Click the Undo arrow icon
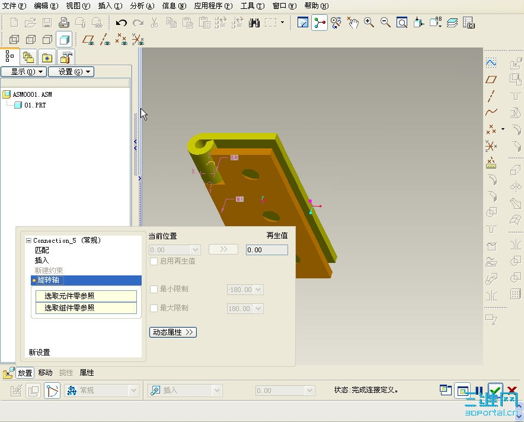Viewport: 524px width, 422px height. (122, 23)
